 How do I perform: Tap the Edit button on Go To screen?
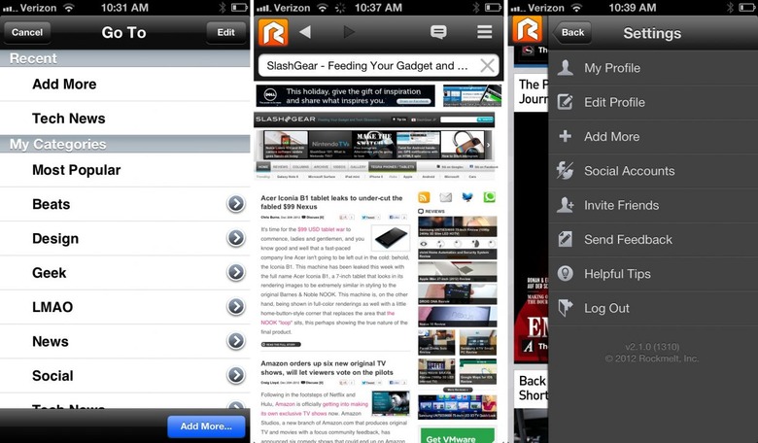click(225, 32)
